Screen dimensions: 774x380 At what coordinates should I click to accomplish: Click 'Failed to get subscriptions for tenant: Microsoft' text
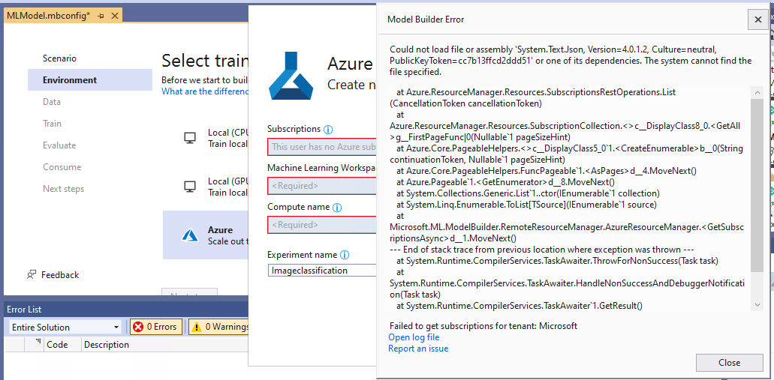pyautogui.click(x=483, y=326)
